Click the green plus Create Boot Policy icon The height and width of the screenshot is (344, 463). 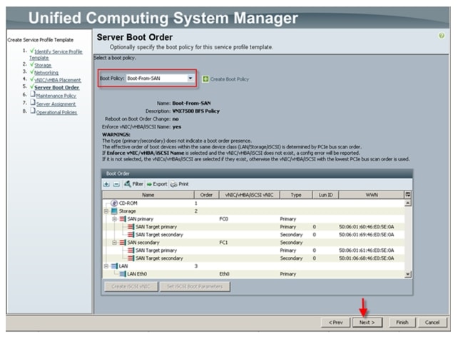(205, 79)
